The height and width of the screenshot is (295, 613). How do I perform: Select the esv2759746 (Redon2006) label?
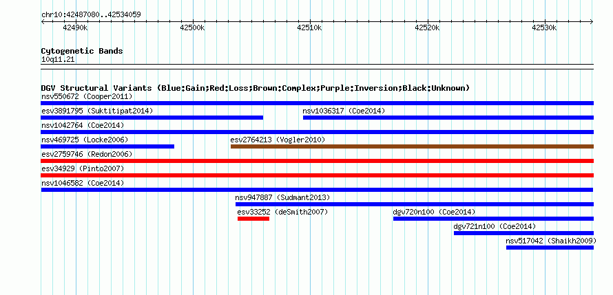point(87,154)
